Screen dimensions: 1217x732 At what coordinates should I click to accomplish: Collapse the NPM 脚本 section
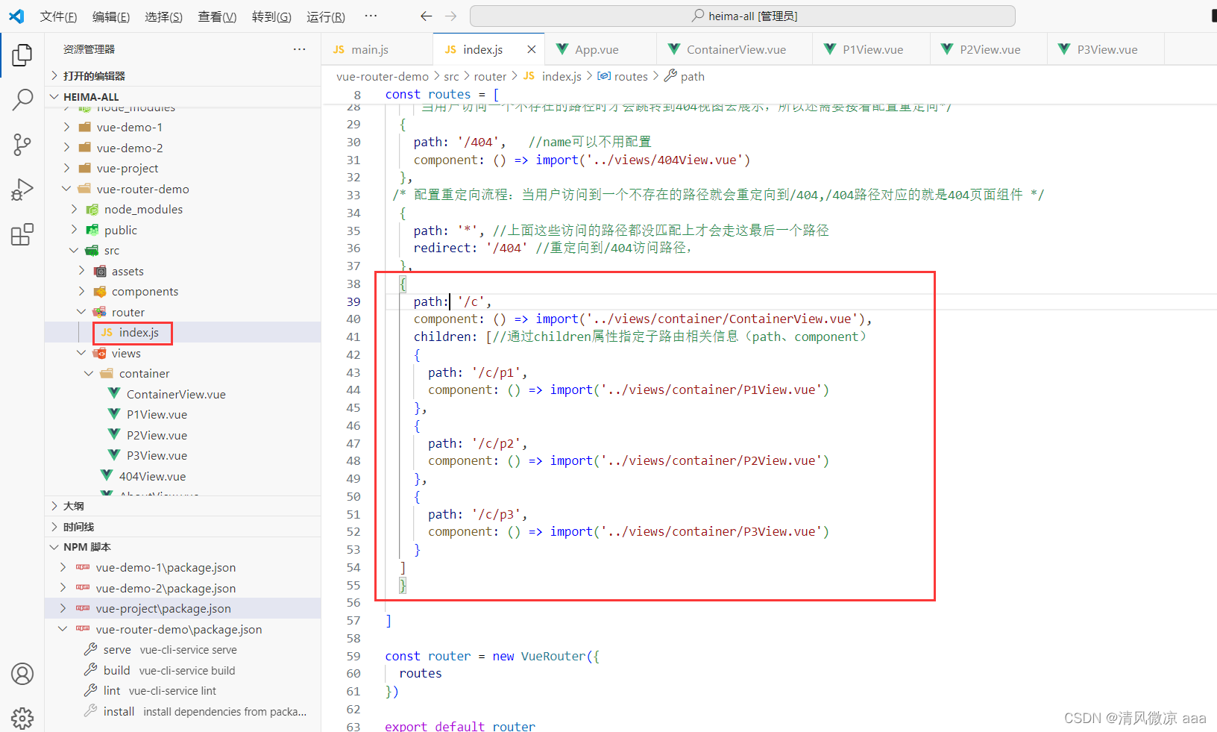pyautogui.click(x=54, y=547)
